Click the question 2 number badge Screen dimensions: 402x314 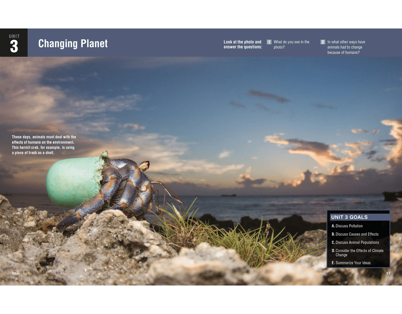(x=323, y=42)
